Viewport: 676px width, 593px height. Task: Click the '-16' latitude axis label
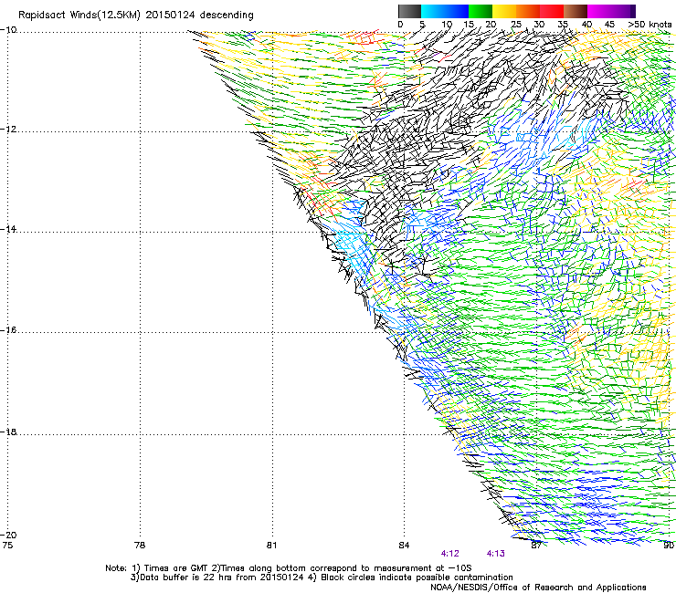pos(8,330)
